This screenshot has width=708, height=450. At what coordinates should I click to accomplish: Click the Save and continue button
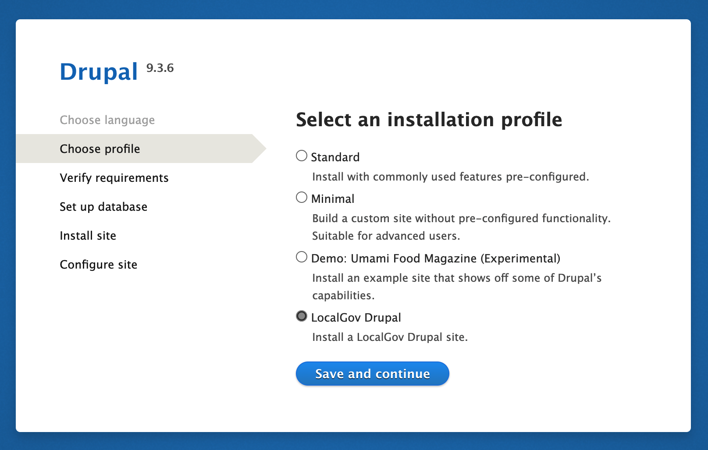372,373
